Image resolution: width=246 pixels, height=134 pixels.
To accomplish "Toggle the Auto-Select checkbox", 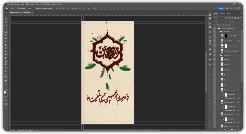I will pos(17,8).
